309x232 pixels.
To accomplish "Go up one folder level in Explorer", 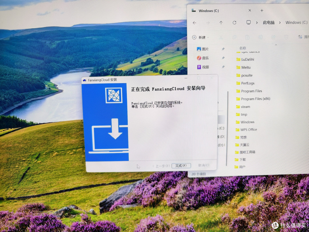I will 221,23.
